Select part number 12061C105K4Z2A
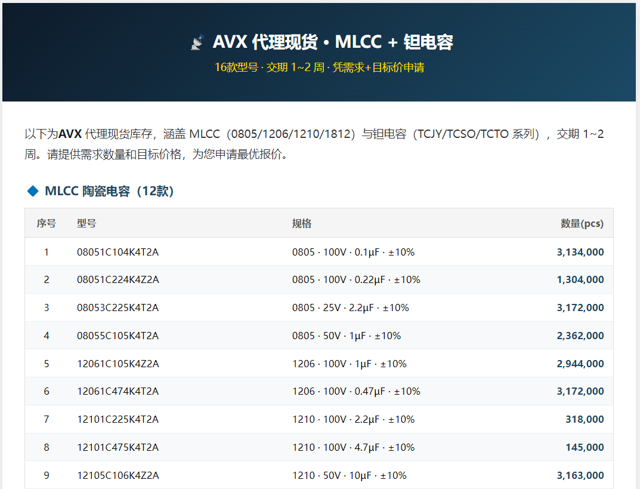The height and width of the screenshot is (489, 640). pos(118,364)
